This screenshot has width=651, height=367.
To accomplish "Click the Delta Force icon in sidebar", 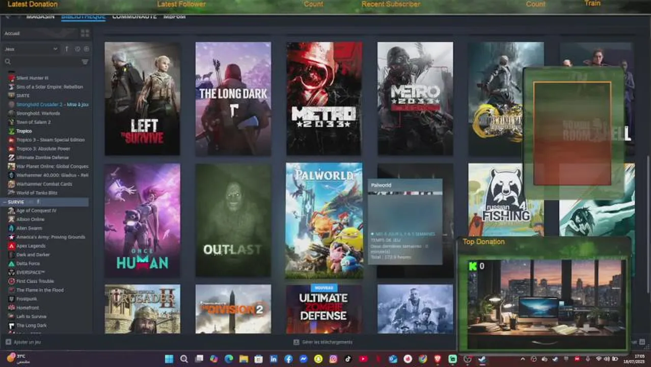I will pos(11,264).
